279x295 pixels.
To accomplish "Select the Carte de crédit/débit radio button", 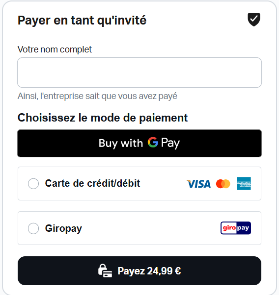I will pos(33,183).
